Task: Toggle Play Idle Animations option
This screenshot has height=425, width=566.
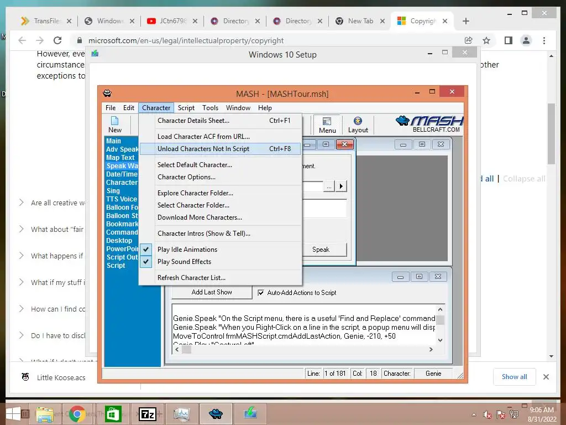Action: (220, 250)
